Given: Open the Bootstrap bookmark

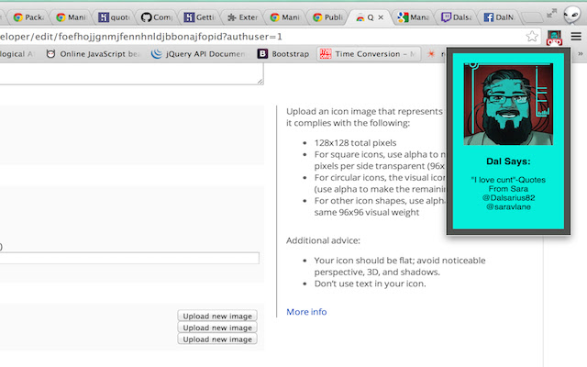Looking at the screenshot, I should [x=283, y=54].
